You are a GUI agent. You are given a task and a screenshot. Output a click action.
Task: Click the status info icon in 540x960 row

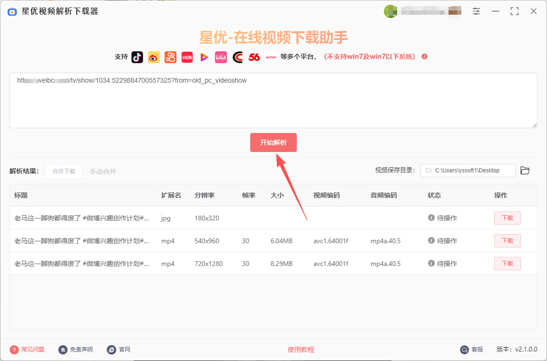tap(431, 240)
